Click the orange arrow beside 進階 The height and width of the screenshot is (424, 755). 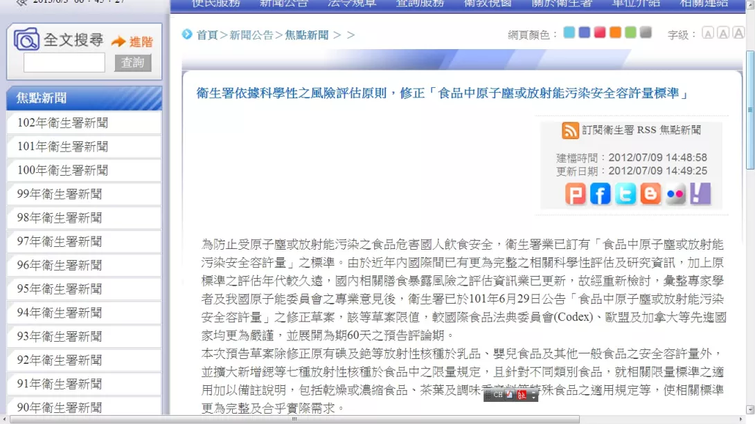click(x=118, y=42)
